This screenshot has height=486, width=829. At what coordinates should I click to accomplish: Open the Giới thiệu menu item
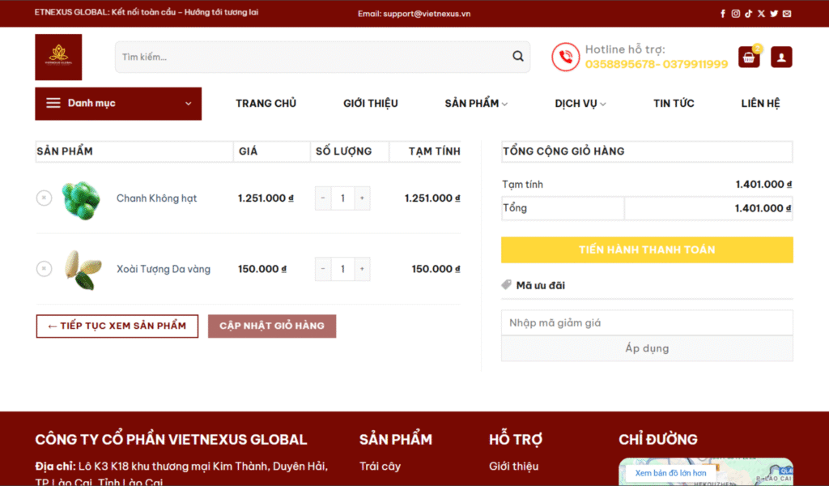pyautogui.click(x=370, y=104)
